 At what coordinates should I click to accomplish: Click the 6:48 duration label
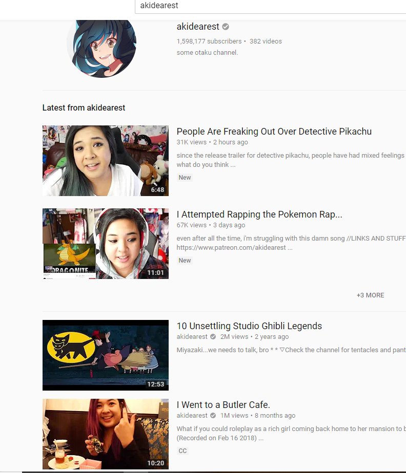click(x=157, y=190)
